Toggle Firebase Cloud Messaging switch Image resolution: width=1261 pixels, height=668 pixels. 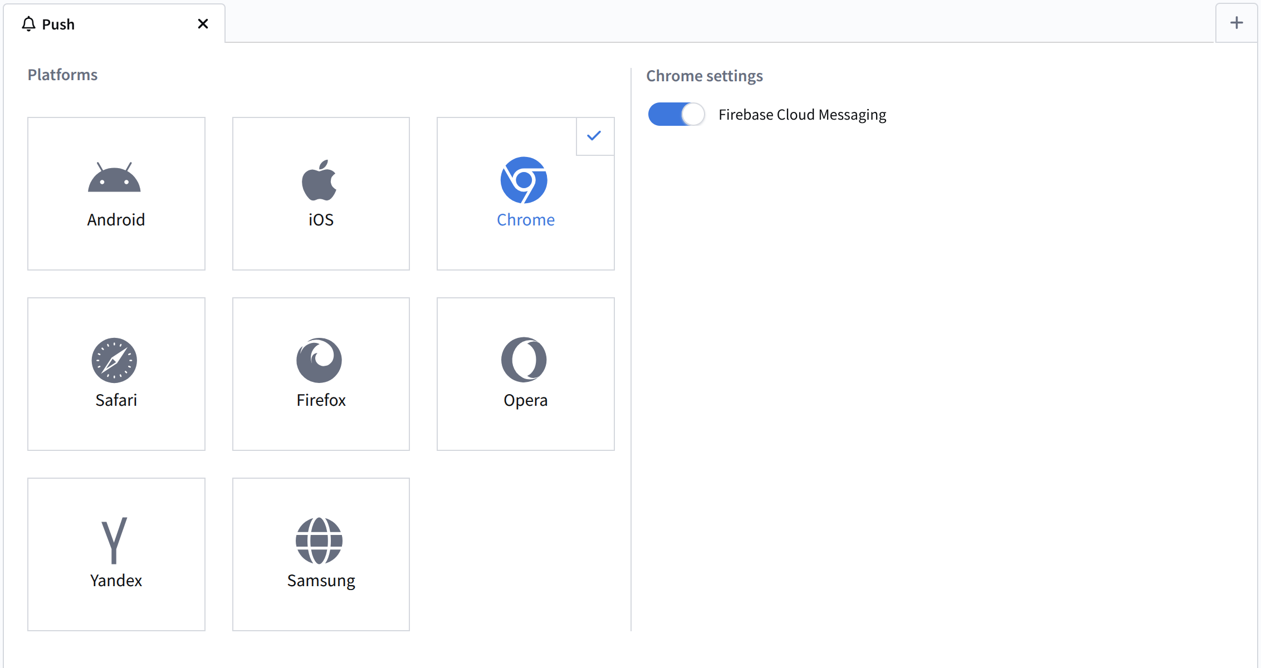point(676,114)
